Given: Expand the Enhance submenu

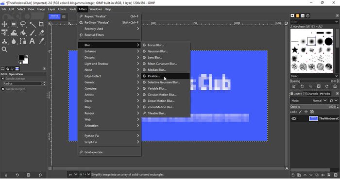Looking at the screenshot, I should pyautogui.click(x=109, y=51).
